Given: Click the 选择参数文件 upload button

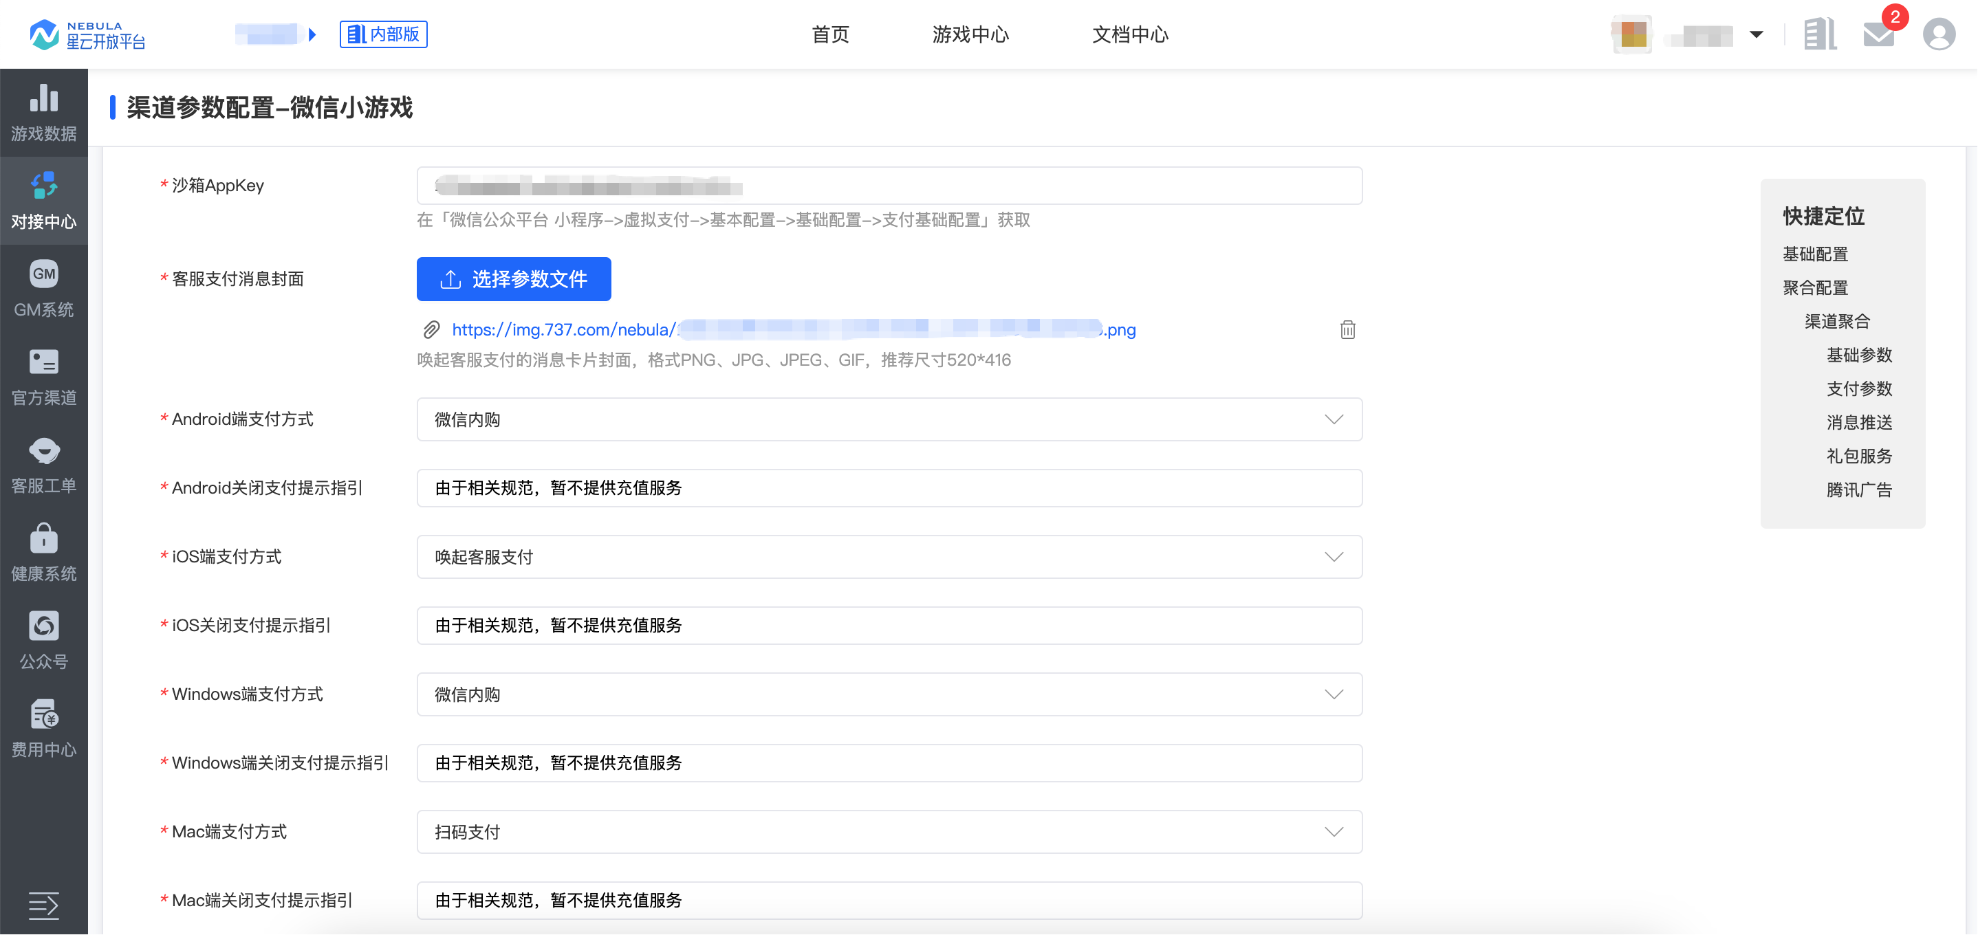Looking at the screenshot, I should [x=514, y=279].
